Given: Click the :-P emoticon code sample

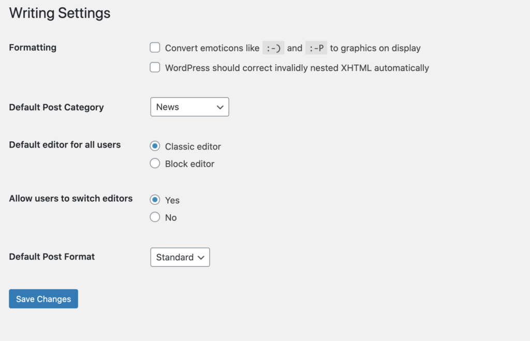Looking at the screenshot, I should 316,48.
